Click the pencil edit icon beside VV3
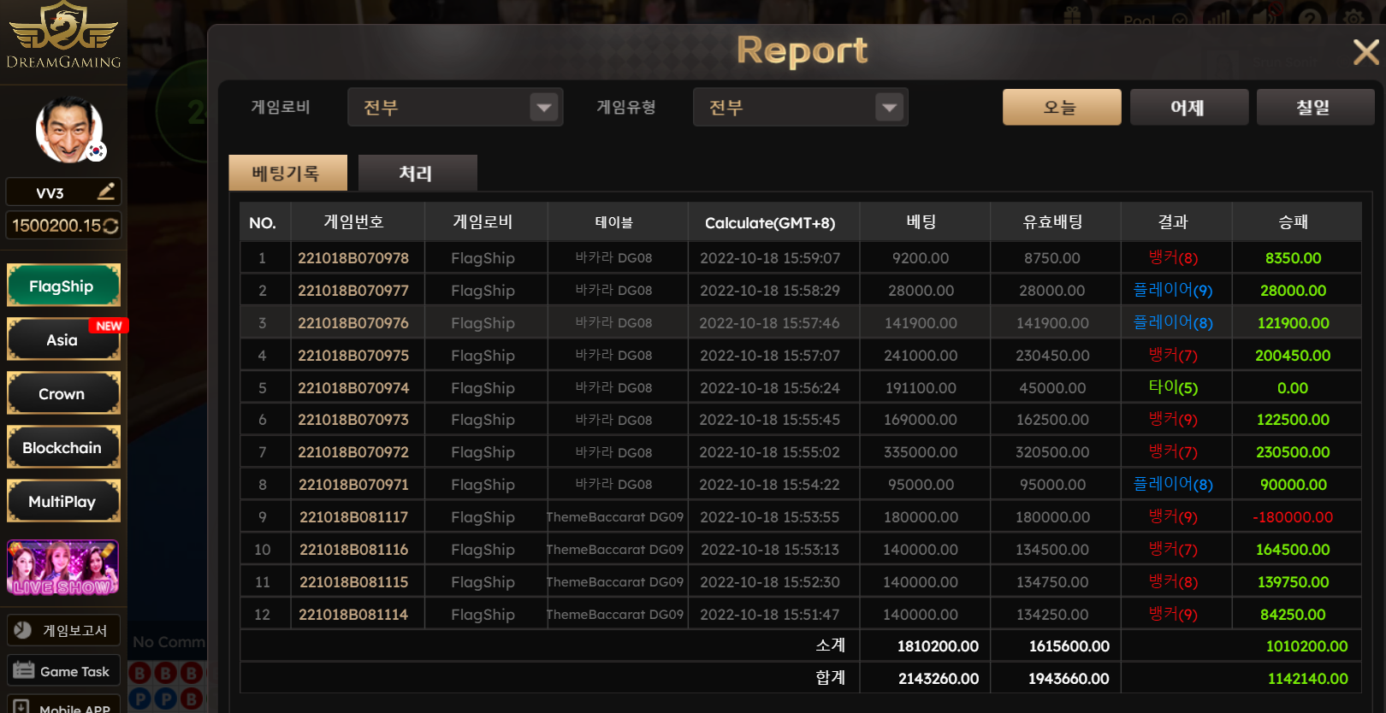The width and height of the screenshot is (1386, 713). [106, 192]
